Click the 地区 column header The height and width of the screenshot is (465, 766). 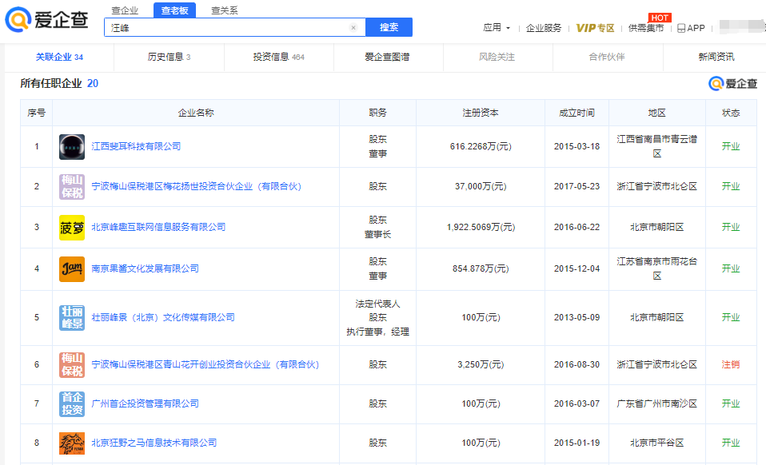(657, 113)
